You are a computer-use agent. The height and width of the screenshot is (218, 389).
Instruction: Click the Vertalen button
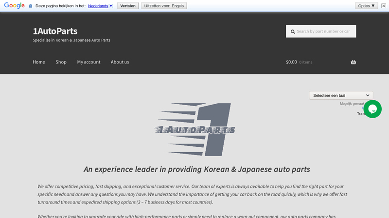[x=128, y=6]
